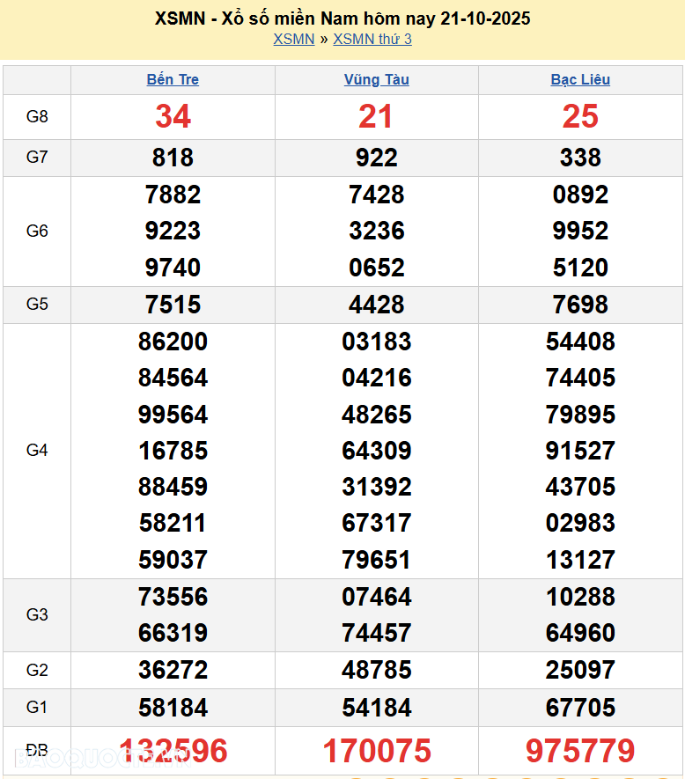Click the G5 number 7698
The height and width of the screenshot is (779, 685).
(x=580, y=305)
